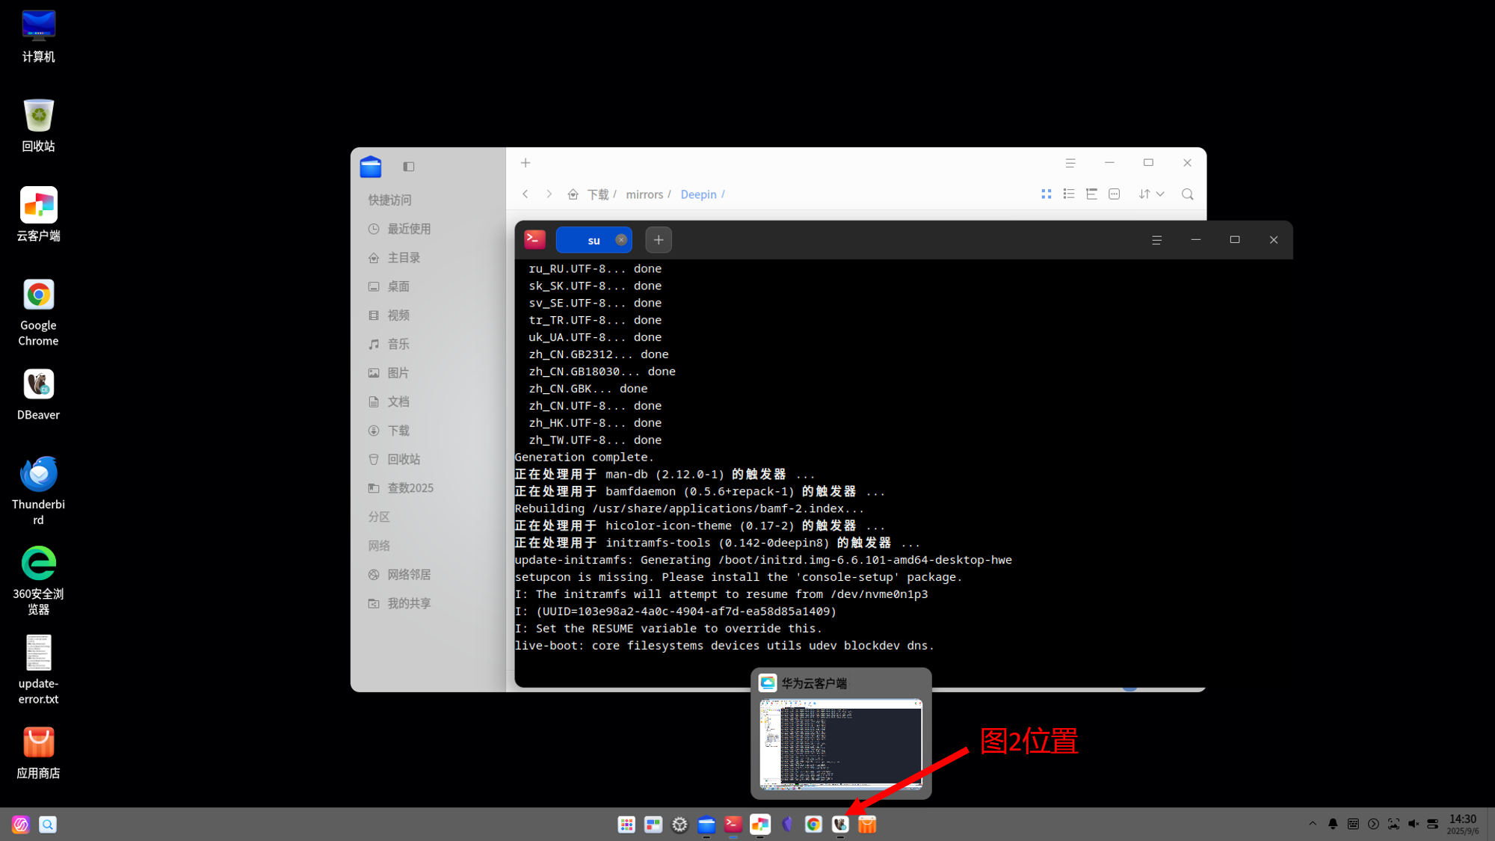Open the launcher app grid in the dock
The width and height of the screenshot is (1495, 841).
coord(626,824)
